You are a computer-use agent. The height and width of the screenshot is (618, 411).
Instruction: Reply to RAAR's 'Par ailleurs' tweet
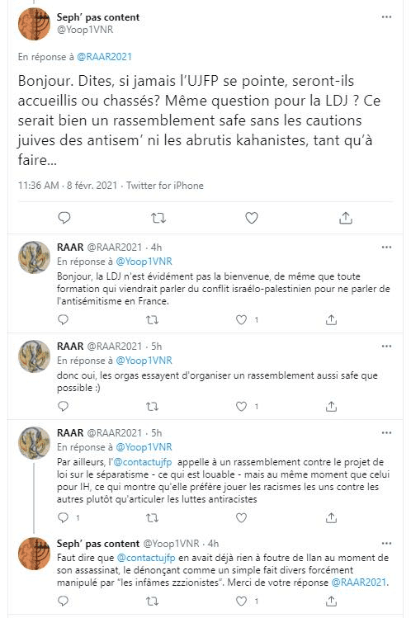(x=63, y=517)
